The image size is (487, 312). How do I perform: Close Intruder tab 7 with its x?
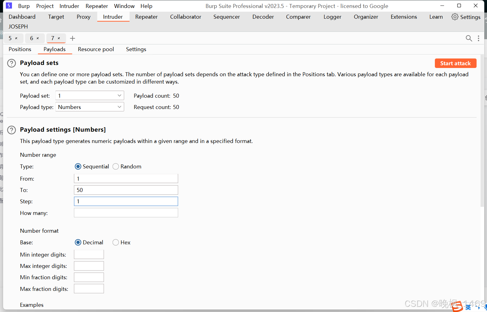pos(59,38)
